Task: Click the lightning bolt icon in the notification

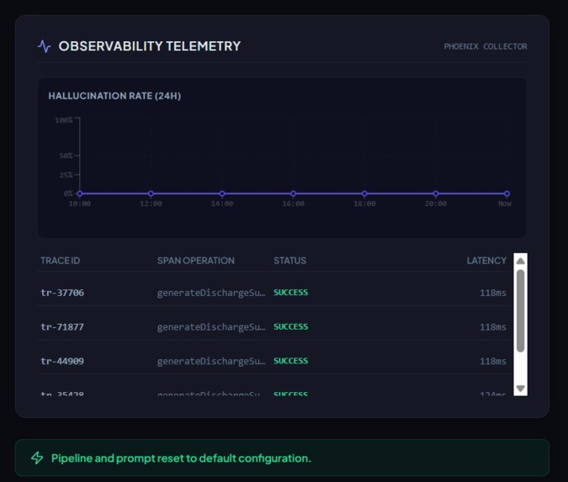Action: tap(37, 458)
